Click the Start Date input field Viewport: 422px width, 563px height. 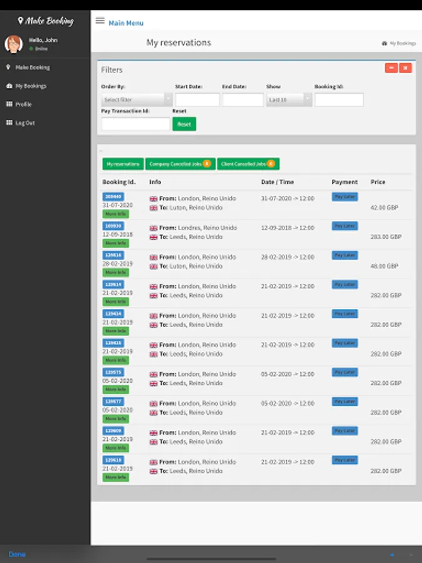click(197, 99)
